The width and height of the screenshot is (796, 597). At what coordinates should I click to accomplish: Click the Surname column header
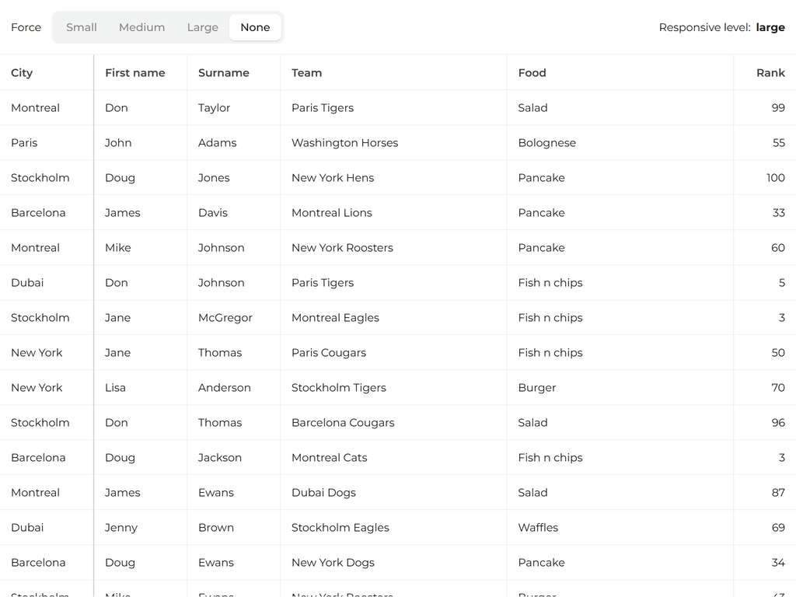tap(223, 73)
